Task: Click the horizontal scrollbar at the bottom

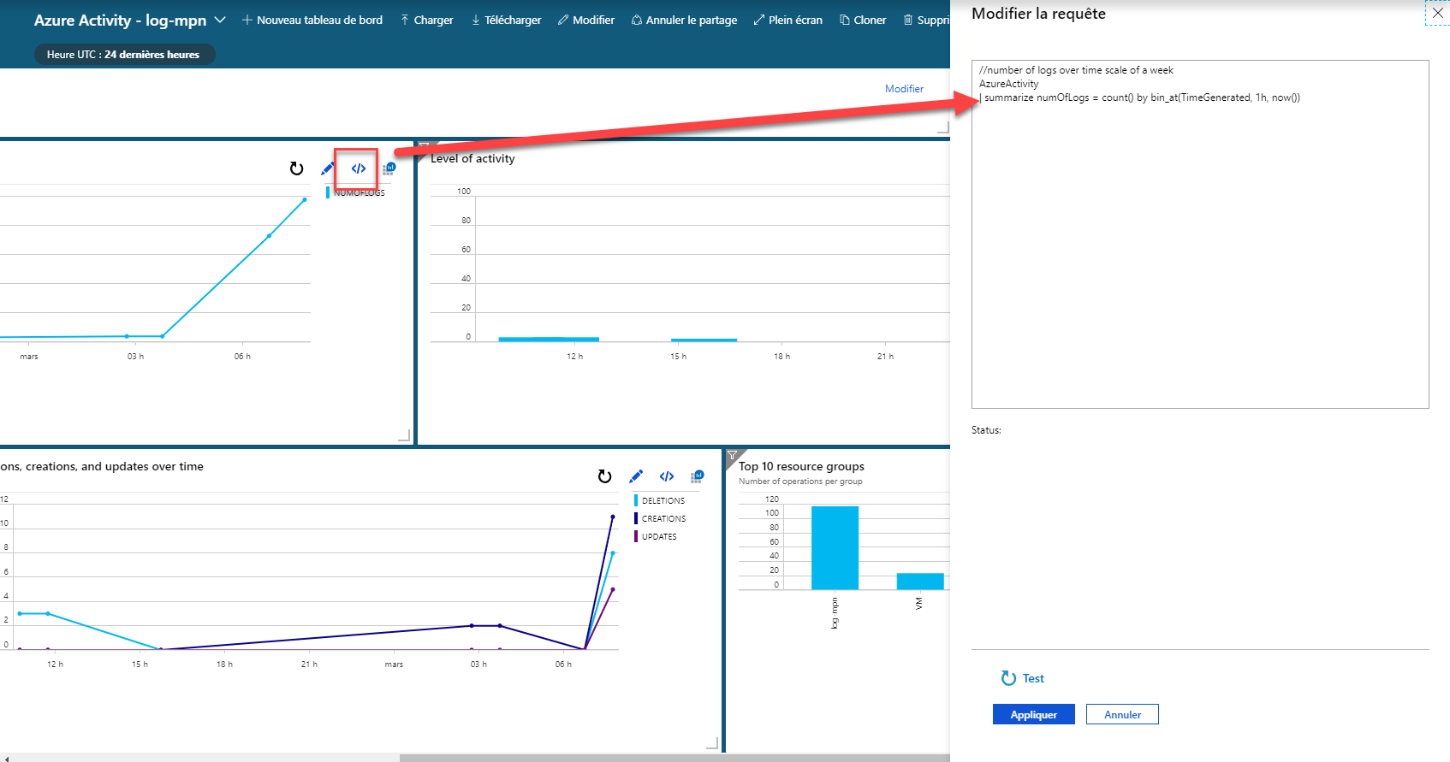Action: tap(674, 758)
